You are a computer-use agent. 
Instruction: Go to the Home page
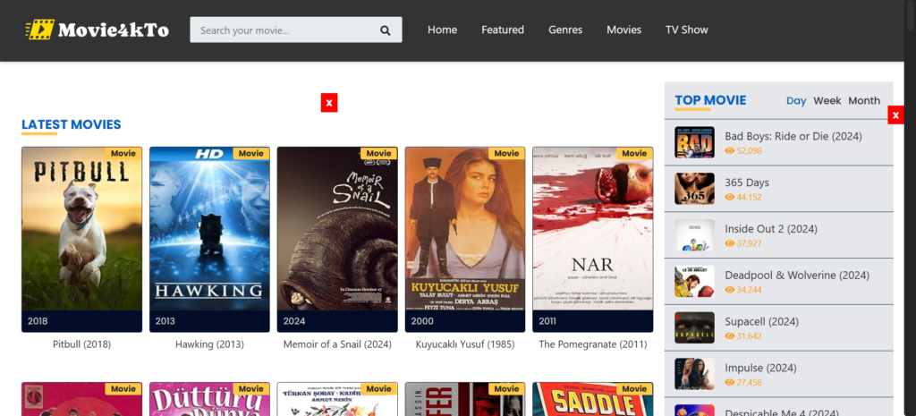pyautogui.click(x=442, y=30)
